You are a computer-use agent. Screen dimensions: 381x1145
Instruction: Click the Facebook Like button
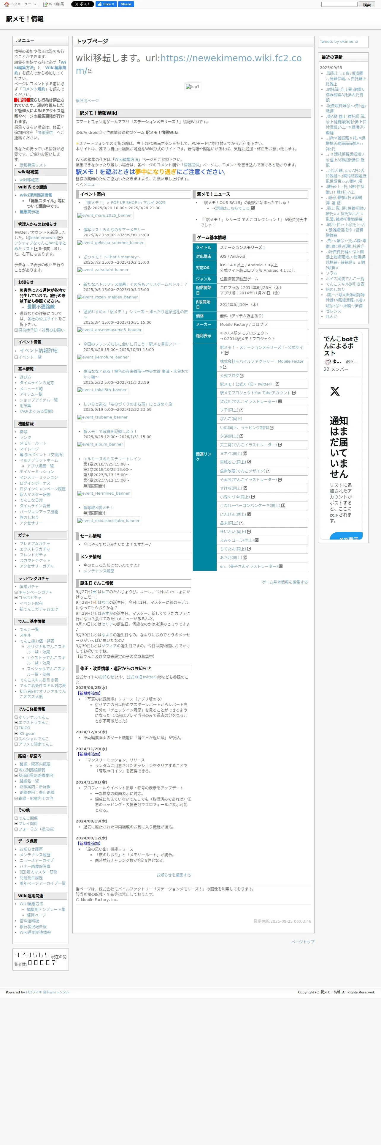pos(106,4)
